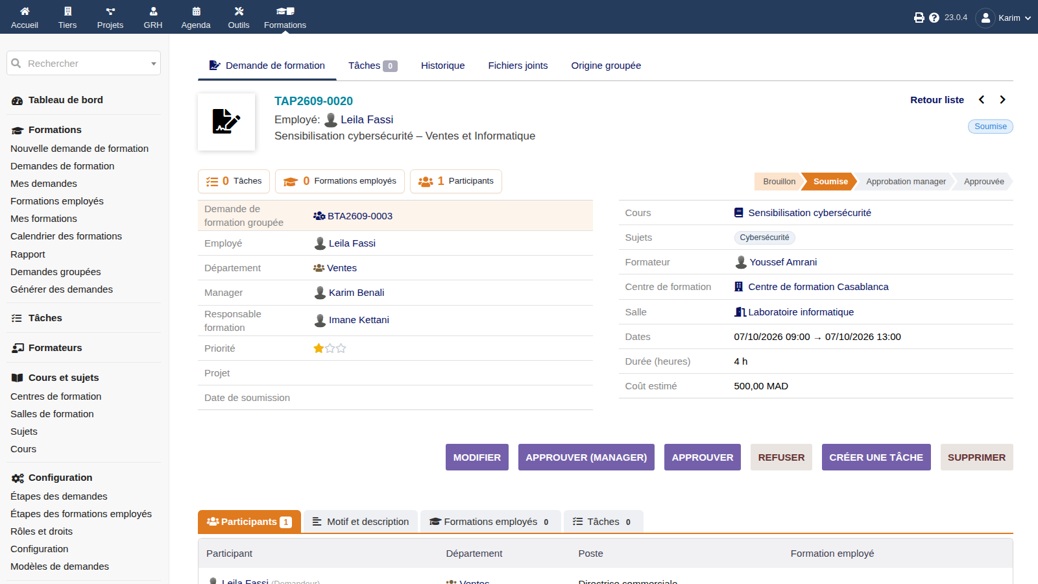Go to previous record arrow
This screenshot has width=1038, height=584.
coord(982,100)
